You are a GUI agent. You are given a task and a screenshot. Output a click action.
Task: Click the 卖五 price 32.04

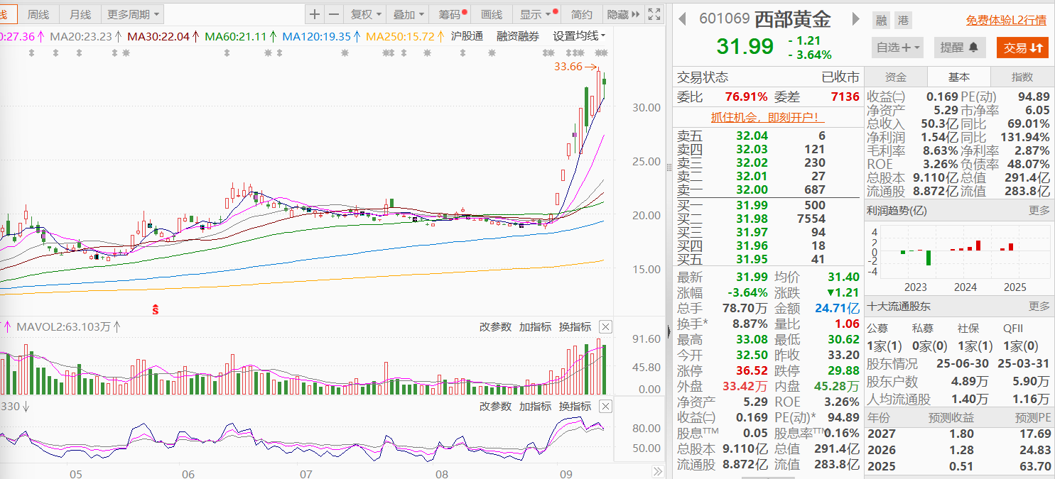coord(752,136)
